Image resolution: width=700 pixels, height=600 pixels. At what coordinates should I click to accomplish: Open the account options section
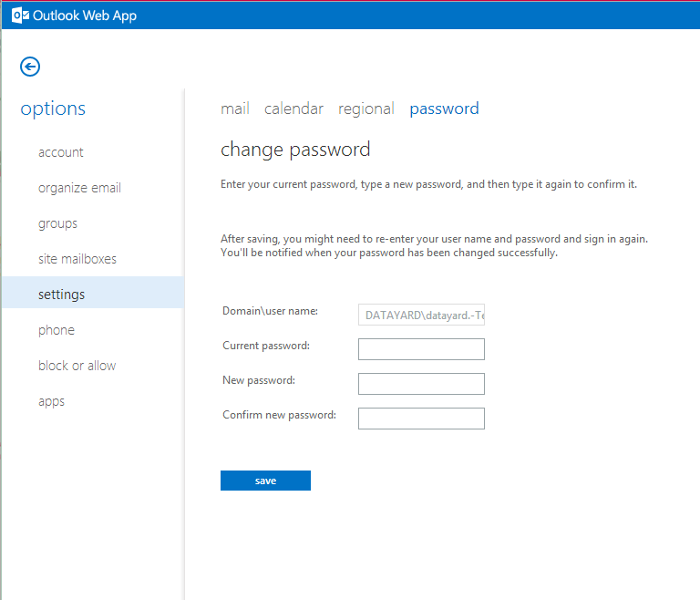click(x=61, y=152)
